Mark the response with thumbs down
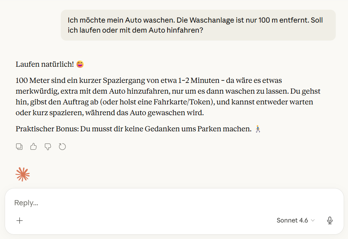Image resolution: width=348 pixels, height=239 pixels. click(x=48, y=147)
